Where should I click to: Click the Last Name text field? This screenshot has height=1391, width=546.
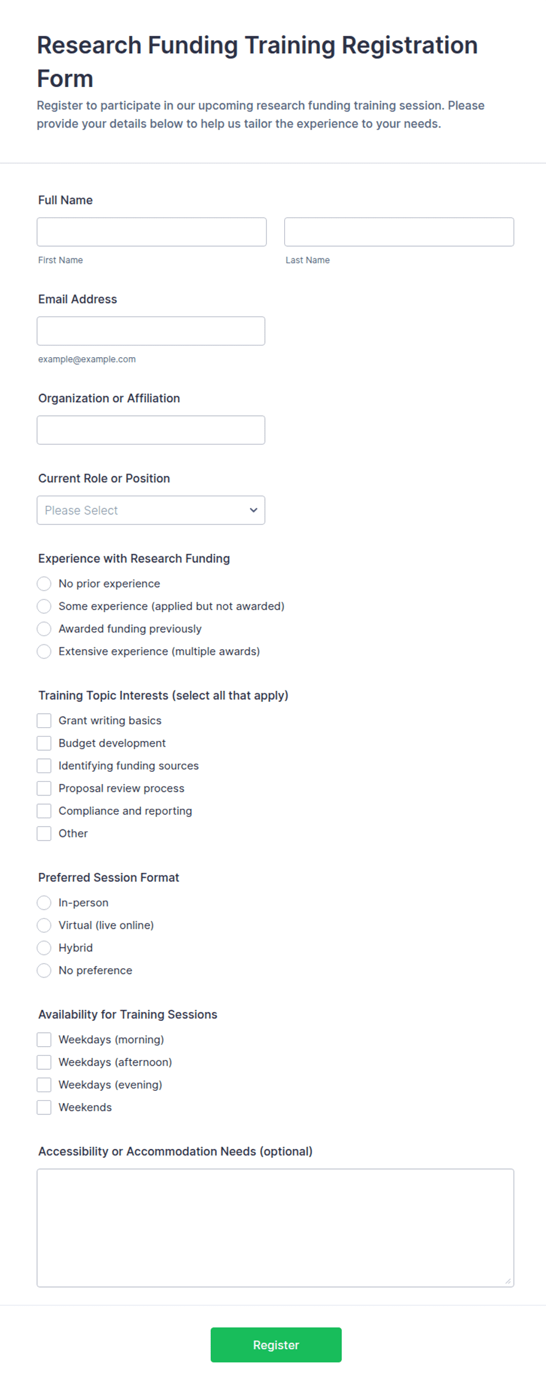[x=399, y=232]
